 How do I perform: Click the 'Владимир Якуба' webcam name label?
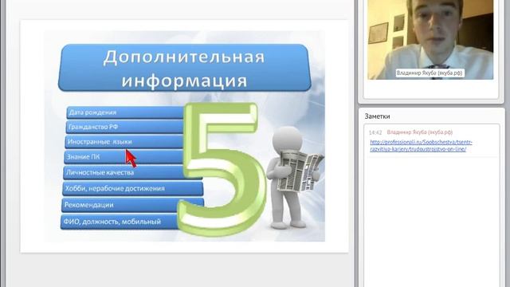430,73
